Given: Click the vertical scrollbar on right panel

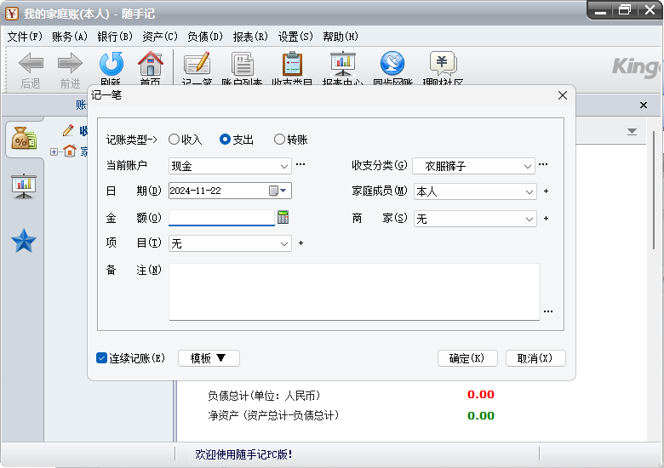Looking at the screenshot, I should 654,255.
